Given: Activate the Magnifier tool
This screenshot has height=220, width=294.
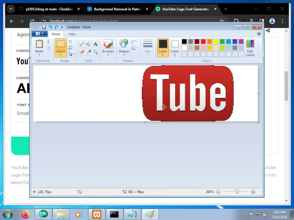Looking at the screenshot, I should 95,52.
